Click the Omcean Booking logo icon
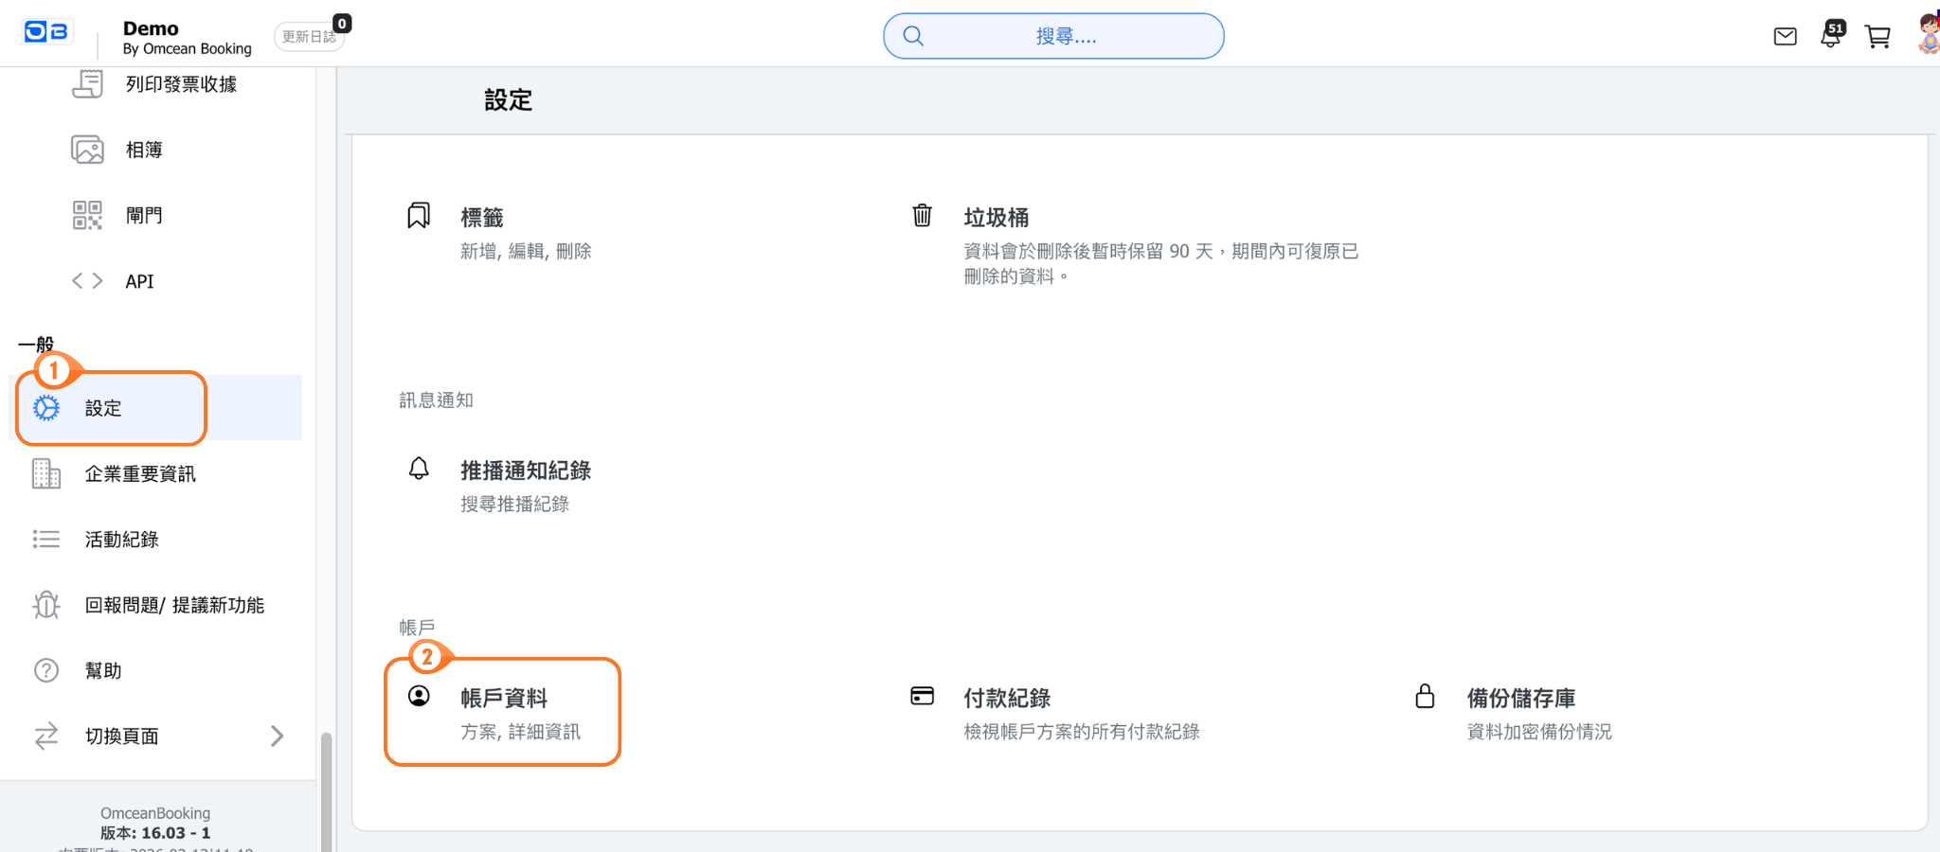 (x=46, y=32)
